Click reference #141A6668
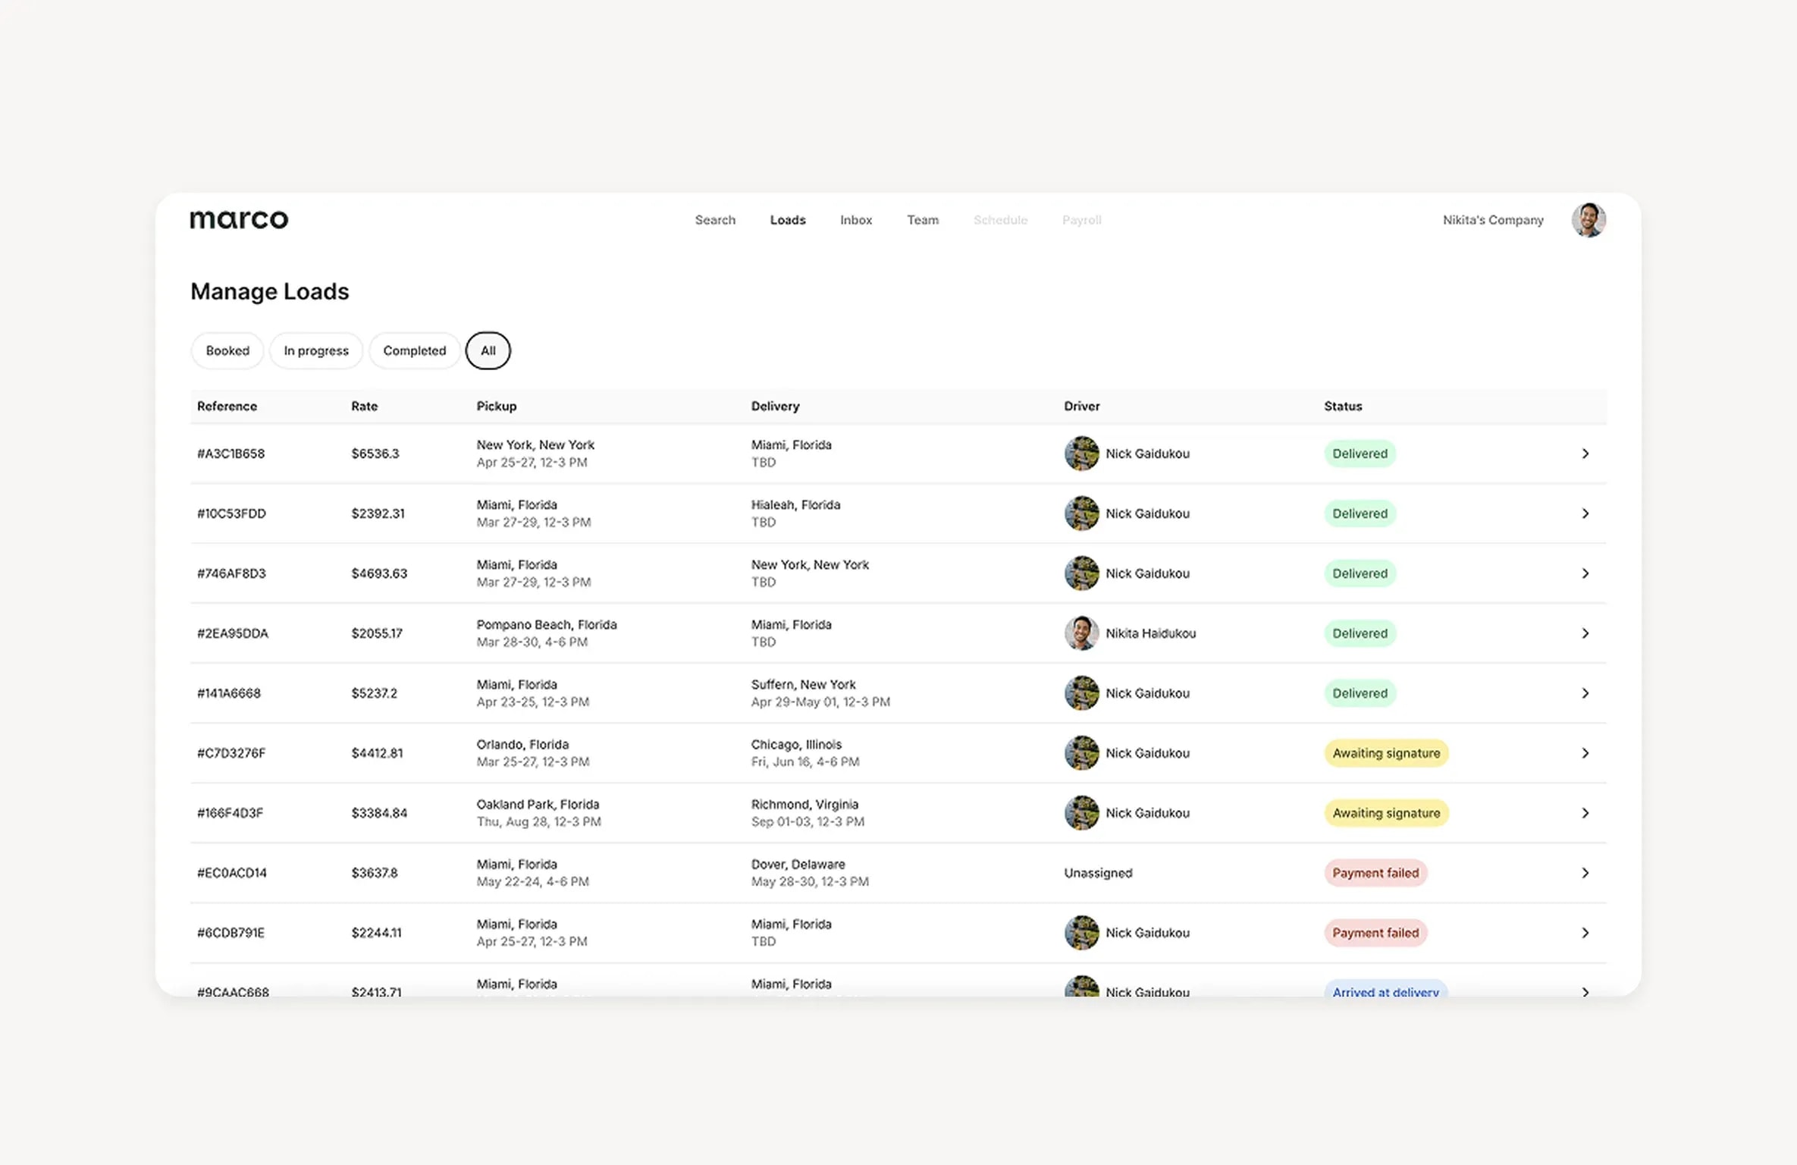This screenshot has height=1165, width=1797. (228, 693)
